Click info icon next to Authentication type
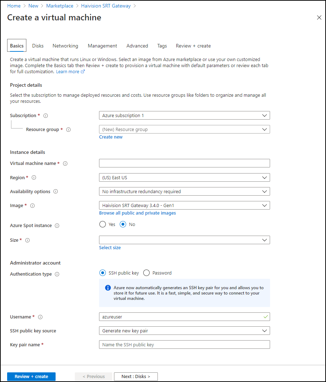 [x=57, y=274]
